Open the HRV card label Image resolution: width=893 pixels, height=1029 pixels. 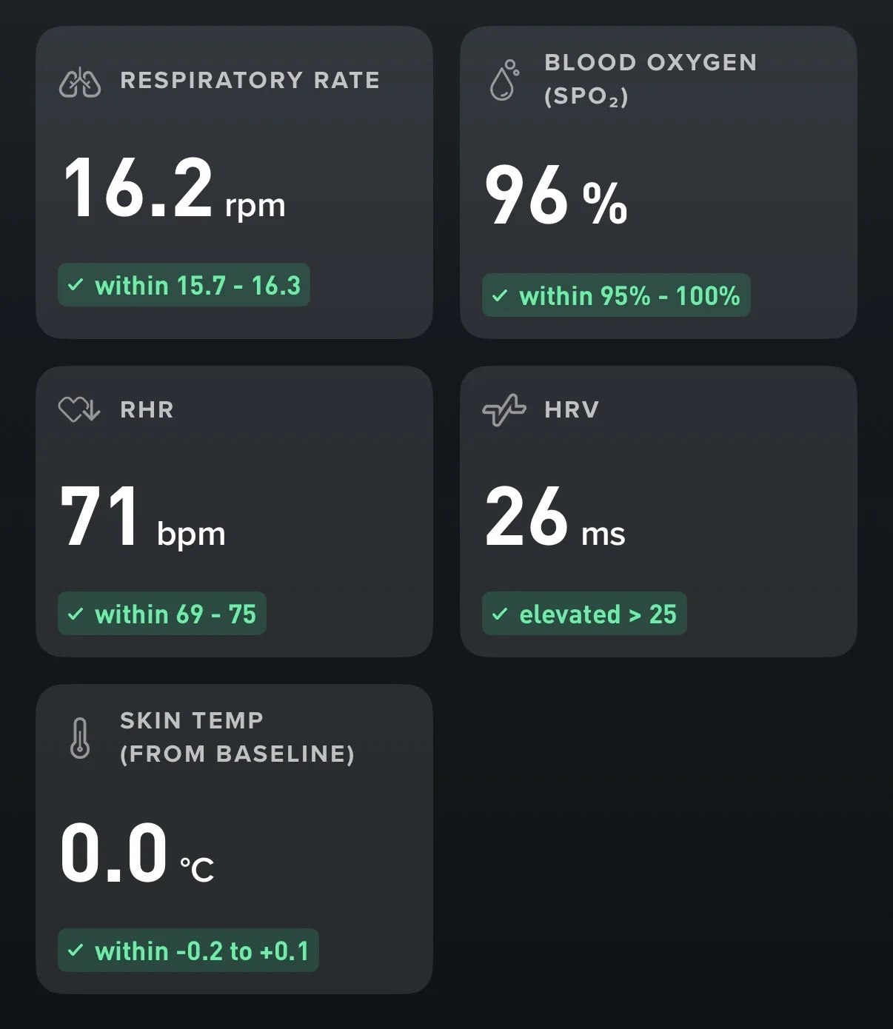[x=572, y=409]
